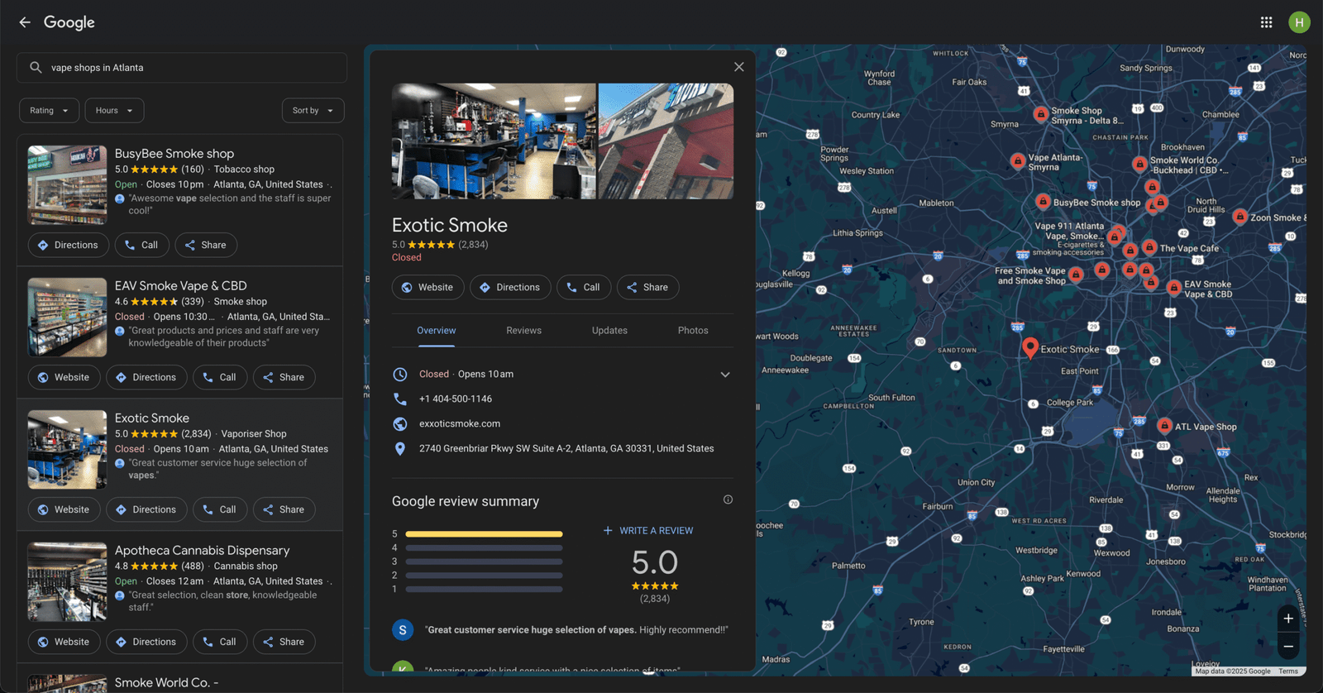
Task: Click Directions button in Exotic Smoke panel
Action: (511, 287)
